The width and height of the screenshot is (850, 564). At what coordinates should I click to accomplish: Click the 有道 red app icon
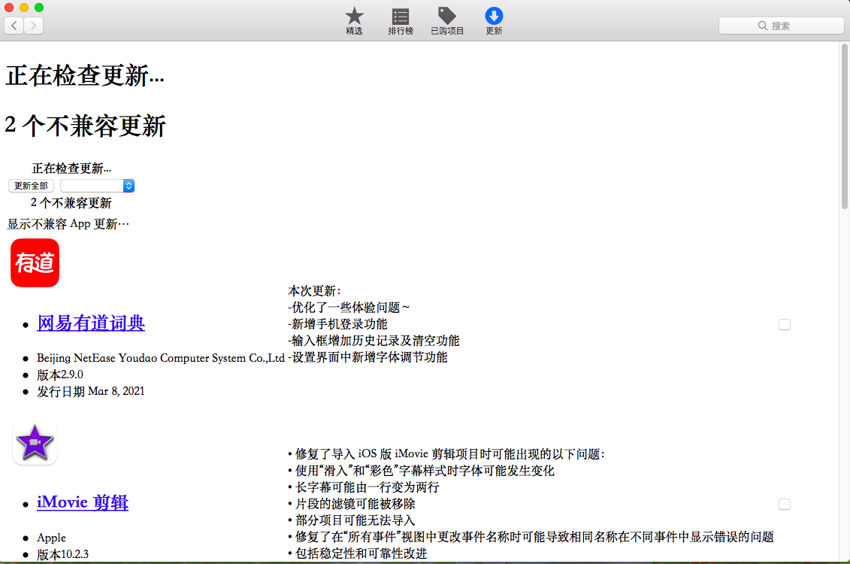tap(35, 262)
